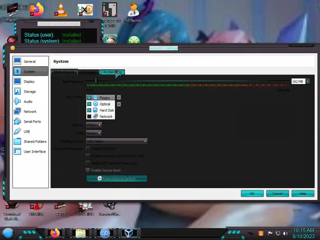Viewport: 320px width, 240px height.
Task: Select the Optical disc icon in boot order
Action: 95,104
